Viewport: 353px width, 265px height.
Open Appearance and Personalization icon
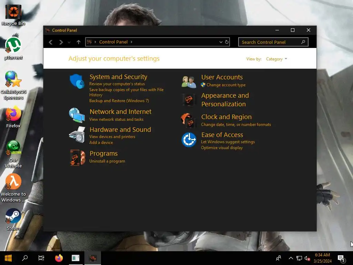[x=189, y=100]
